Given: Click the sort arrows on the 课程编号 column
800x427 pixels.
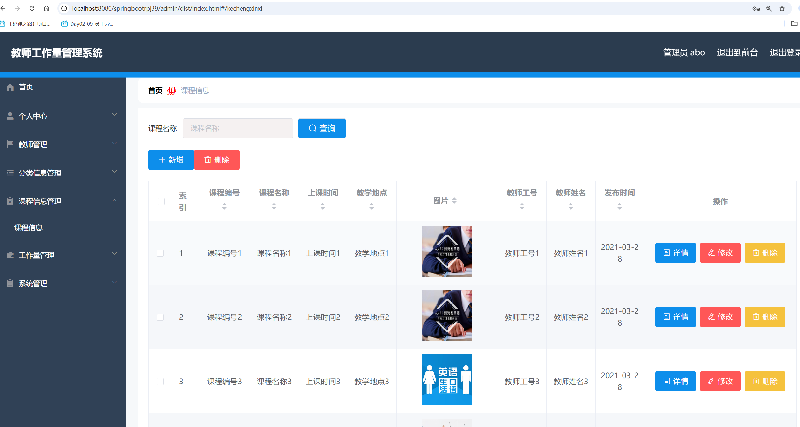Looking at the screenshot, I should click(x=224, y=206).
